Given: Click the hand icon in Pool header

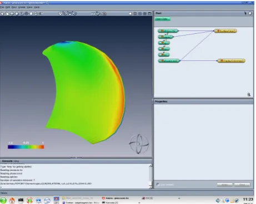Looking at the screenshot, I should click(x=250, y=13).
